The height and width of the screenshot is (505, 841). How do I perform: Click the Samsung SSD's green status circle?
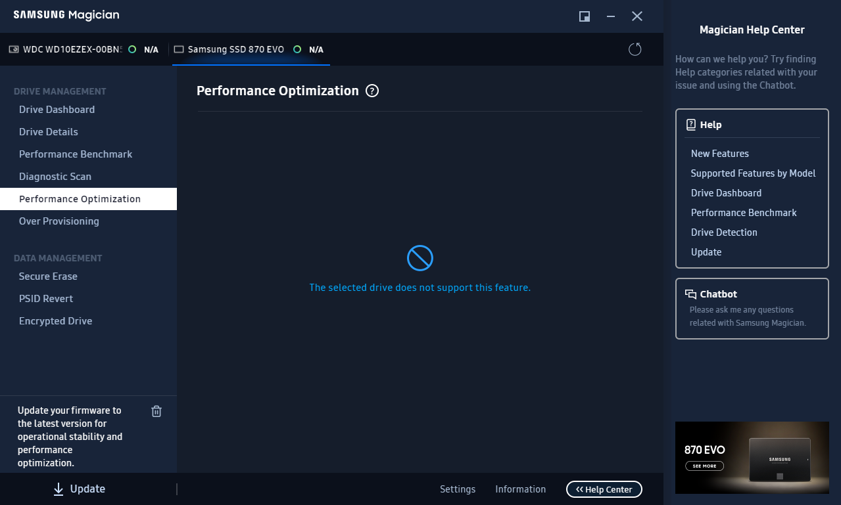pyautogui.click(x=297, y=49)
